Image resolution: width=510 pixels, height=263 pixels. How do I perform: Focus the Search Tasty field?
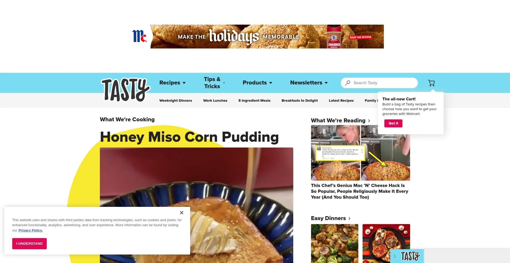[379, 83]
